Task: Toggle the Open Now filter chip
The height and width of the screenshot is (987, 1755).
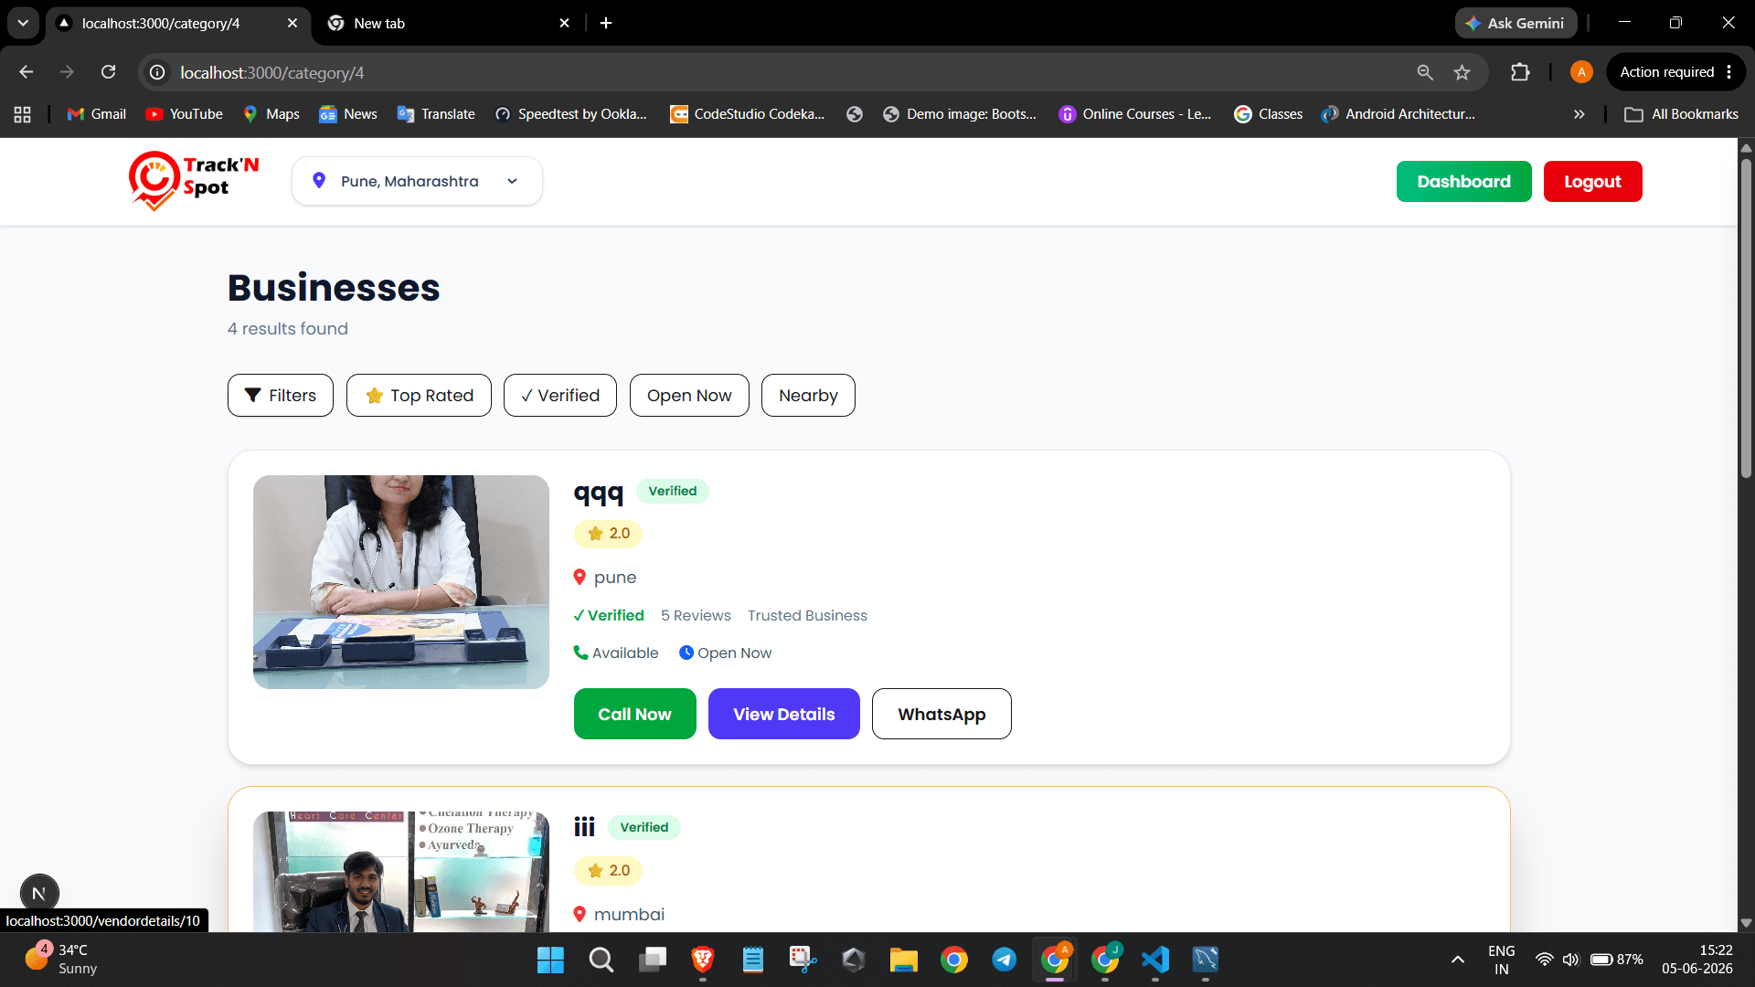Action: [x=689, y=396]
